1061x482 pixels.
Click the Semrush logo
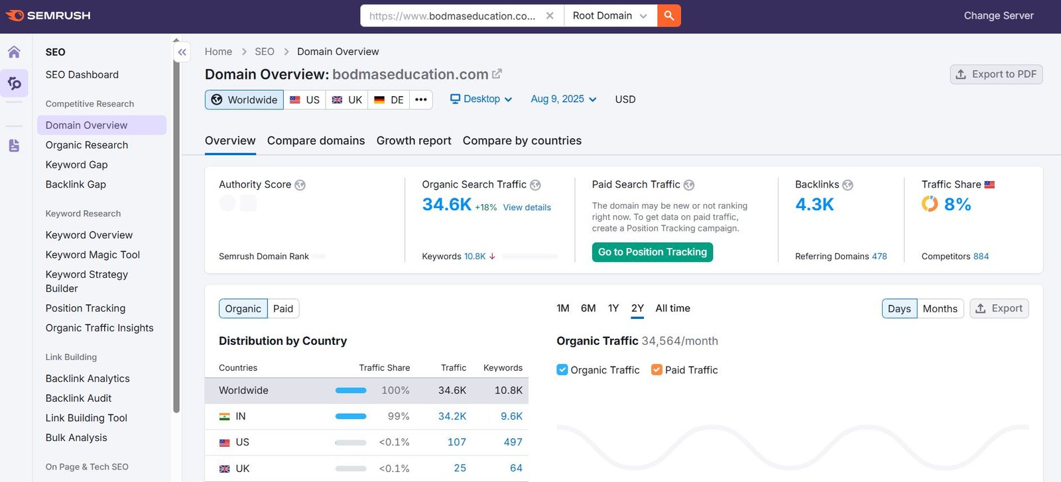point(48,15)
